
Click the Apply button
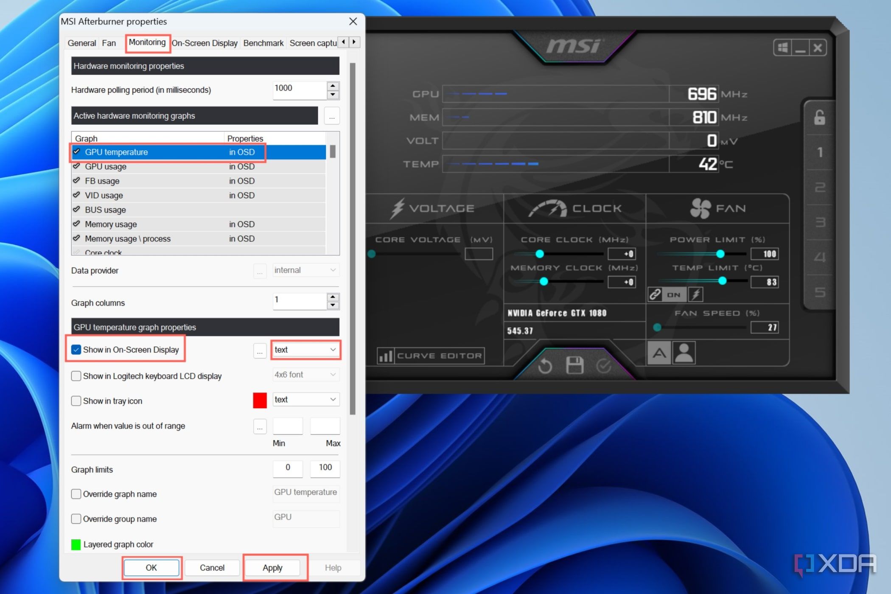[x=272, y=568]
